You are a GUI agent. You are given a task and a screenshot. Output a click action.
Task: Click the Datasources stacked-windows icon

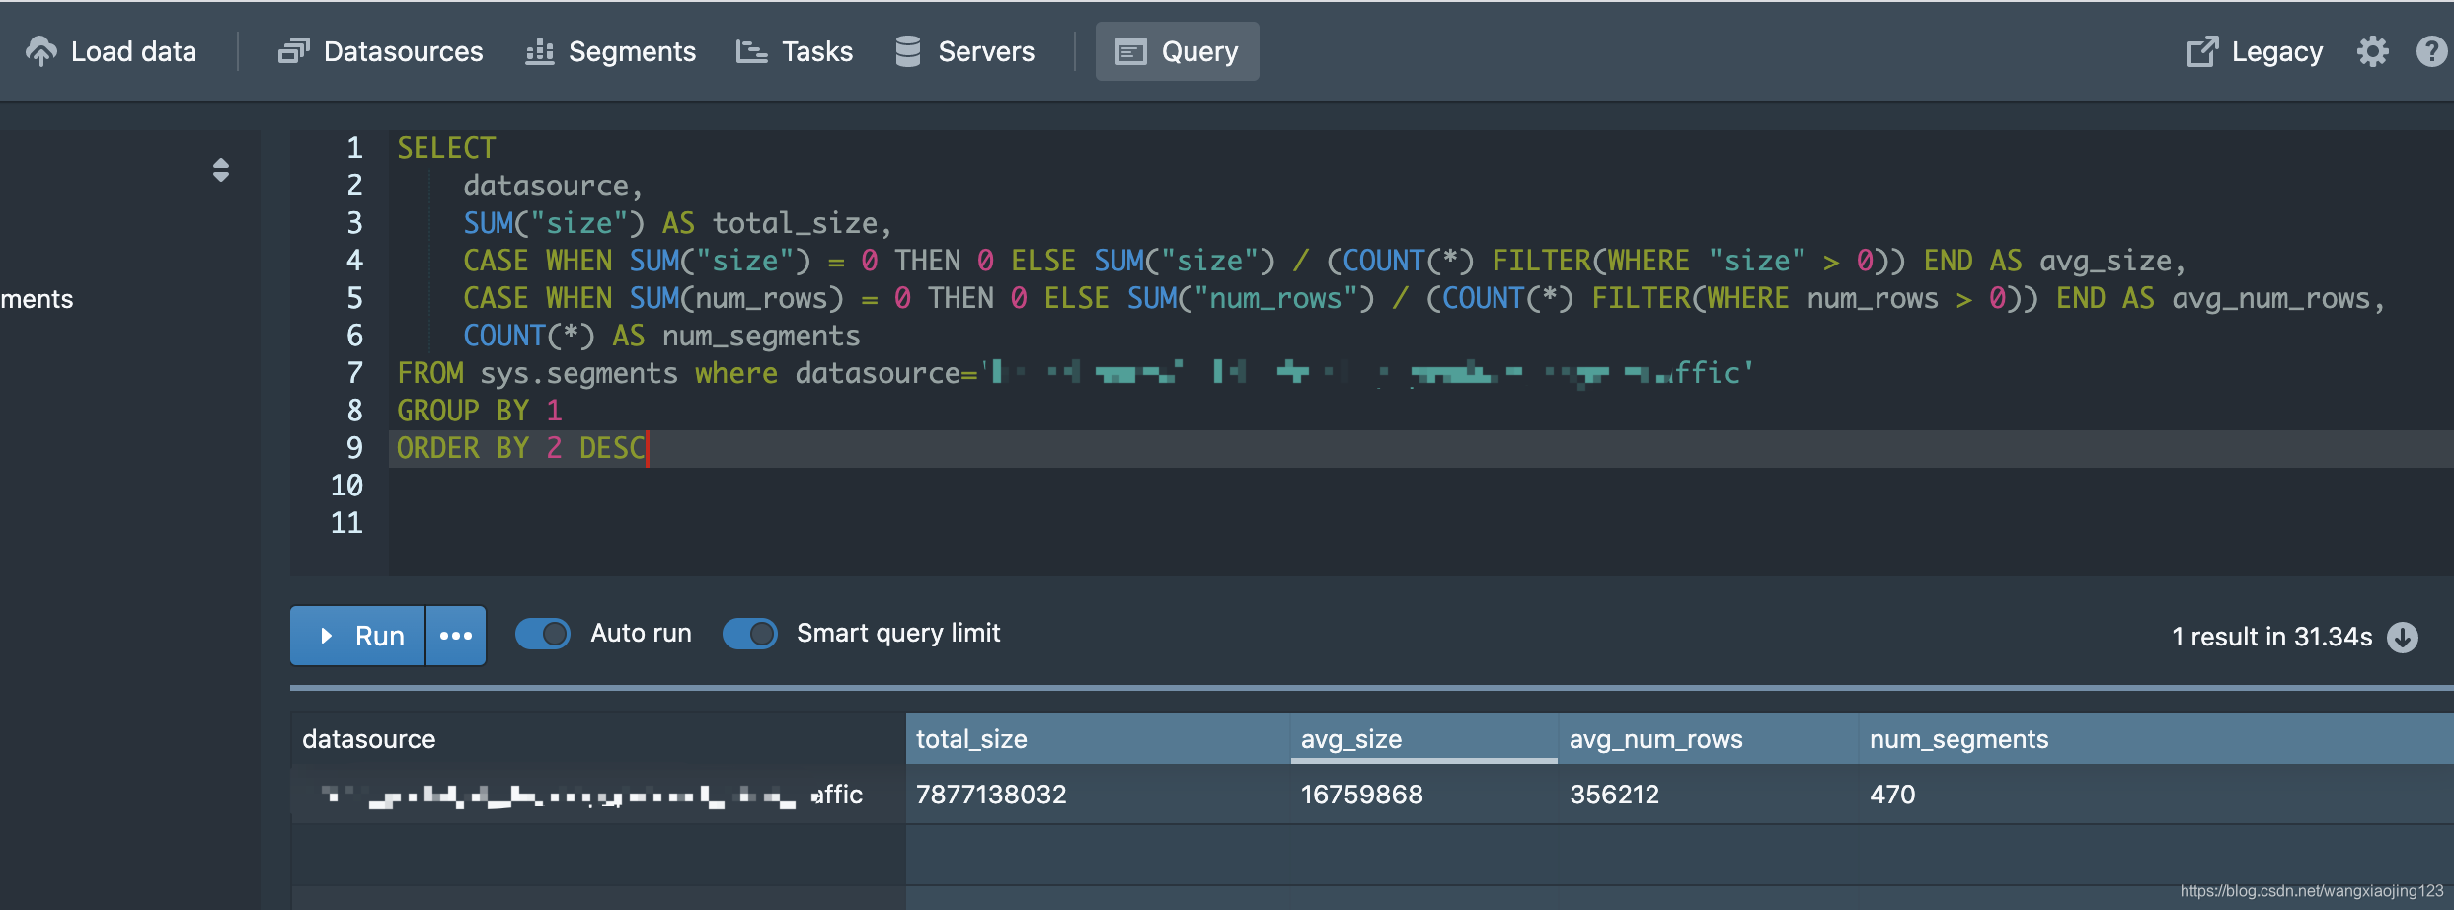click(x=293, y=51)
